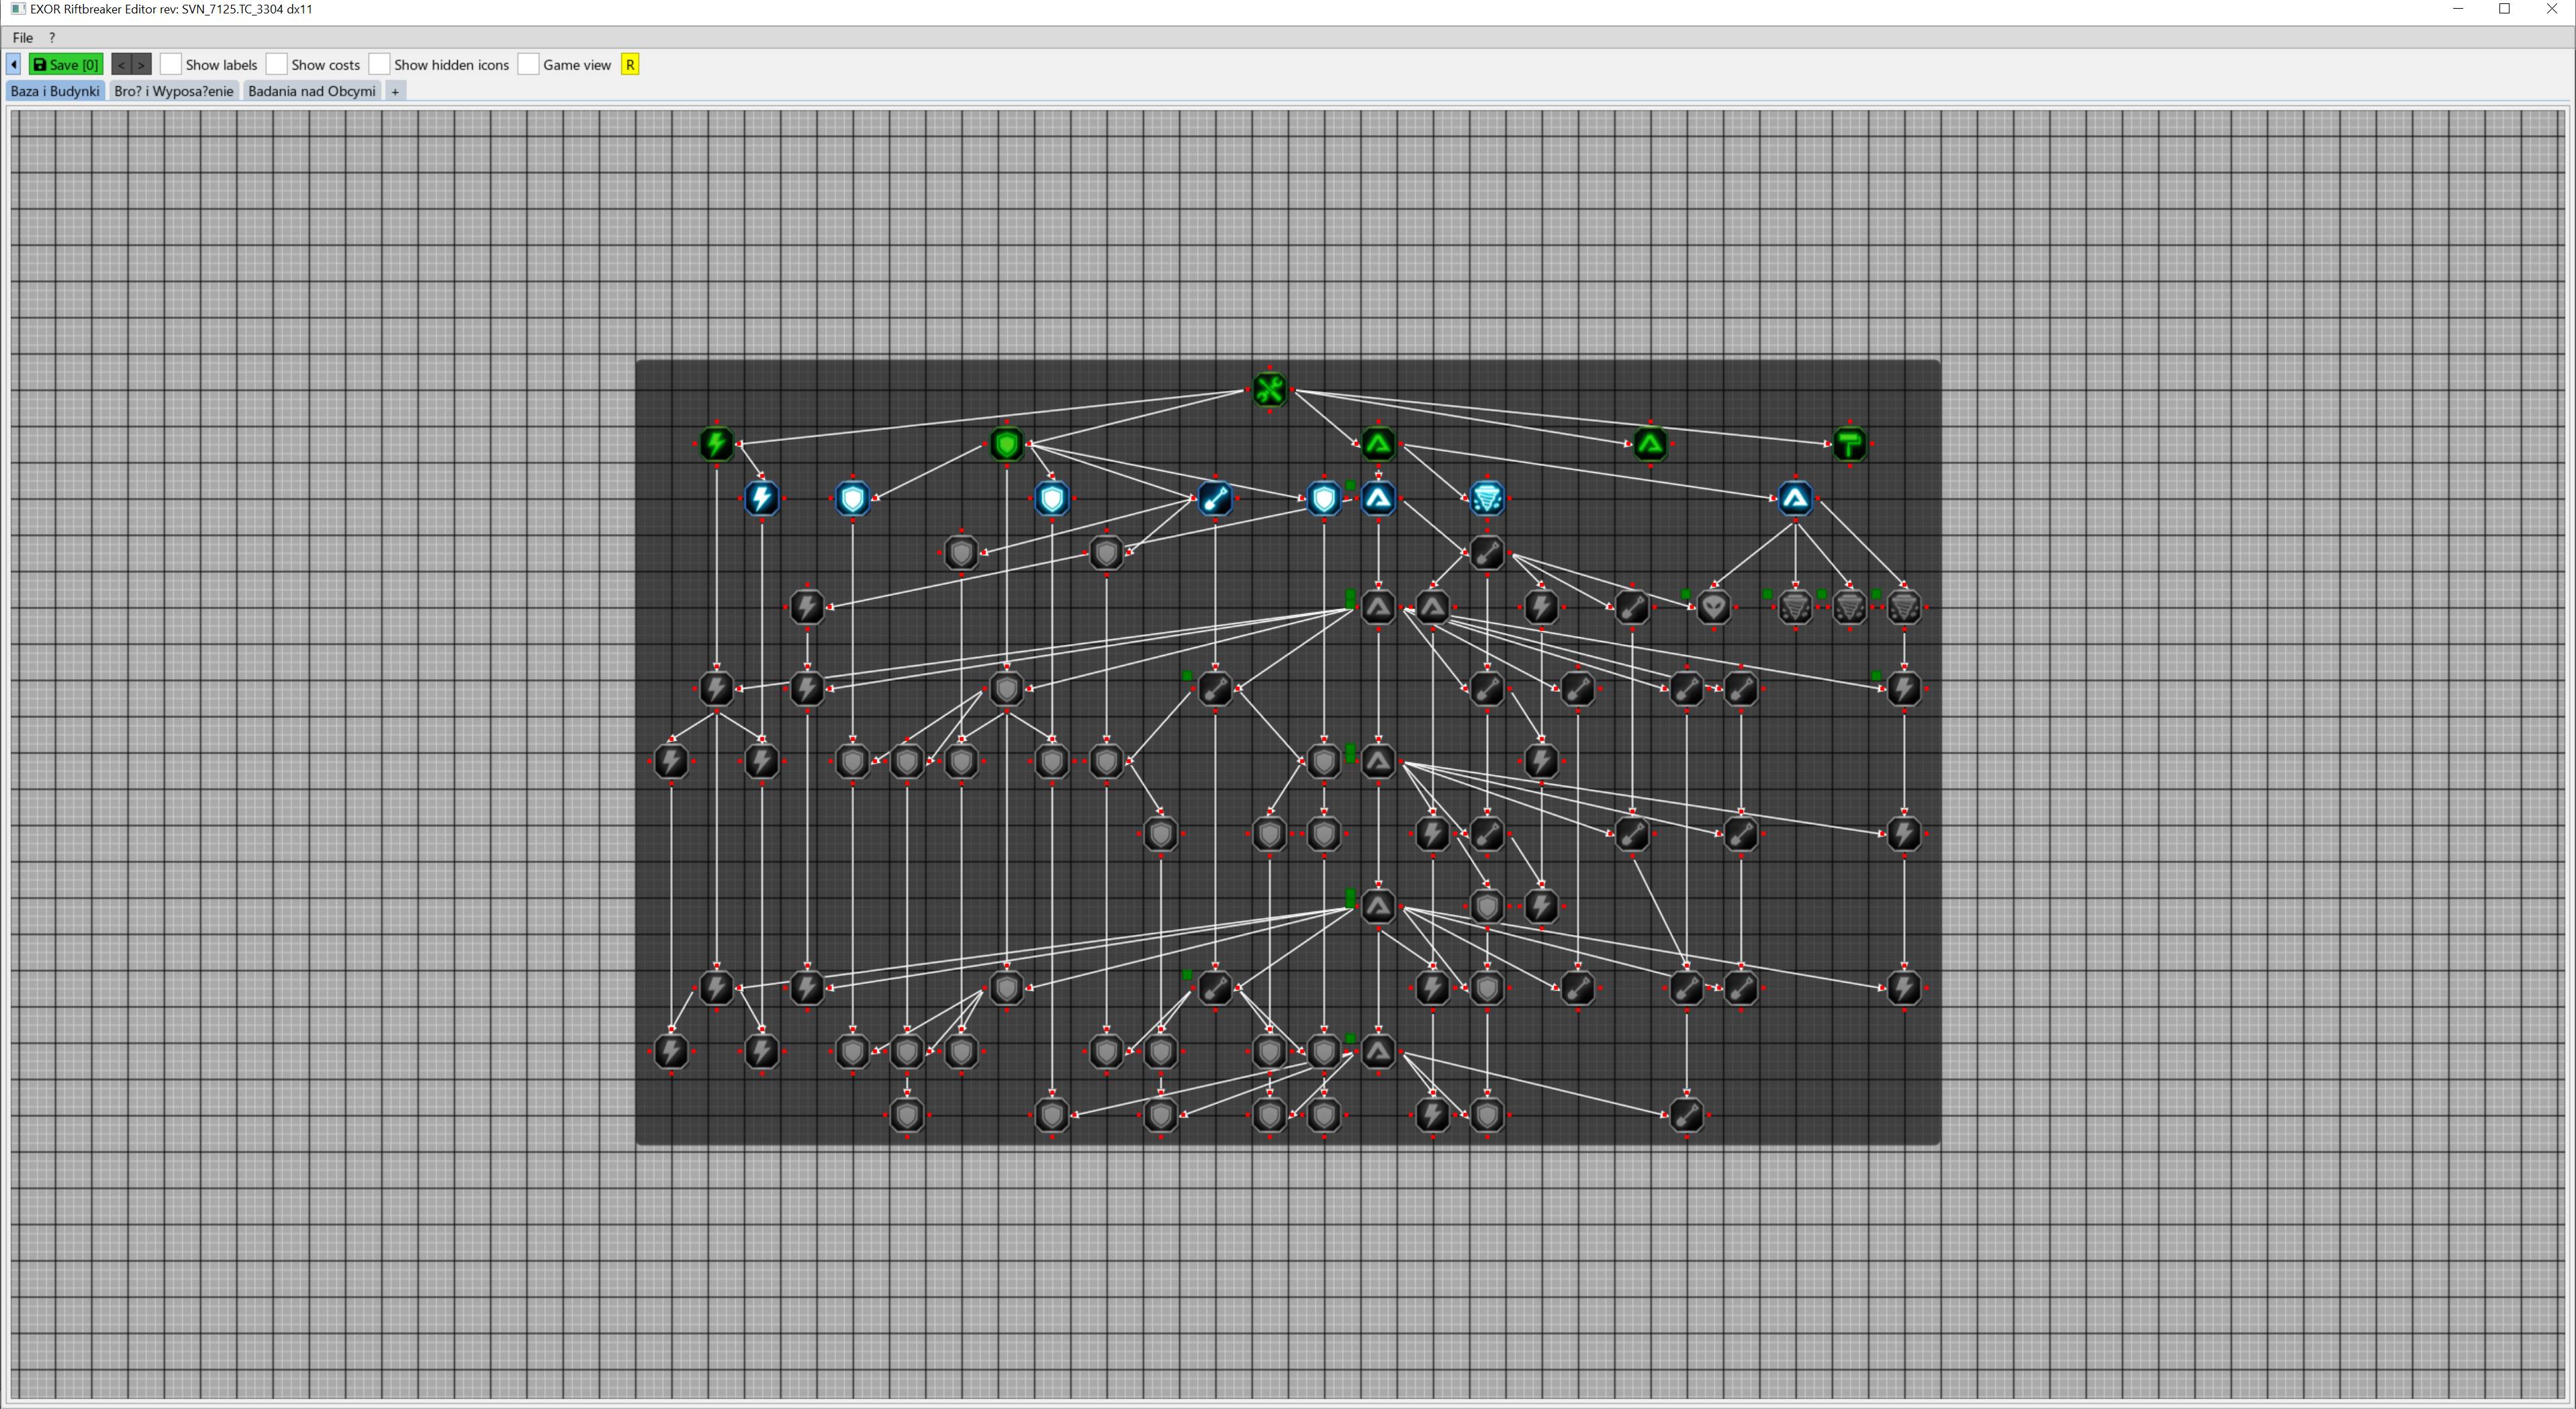Viewport: 2576px width, 1409px height.
Task: Switch to the Baza i Budynki tab
Action: [x=55, y=91]
